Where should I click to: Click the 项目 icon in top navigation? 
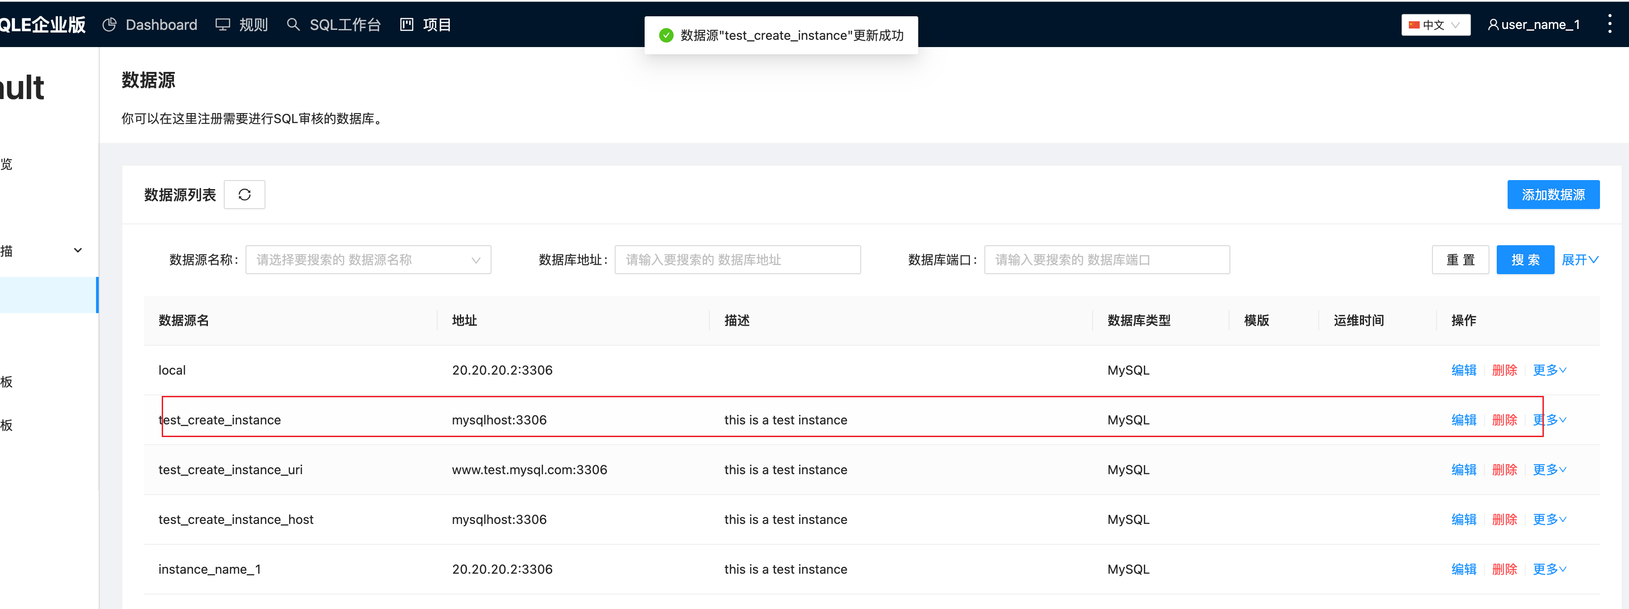[407, 24]
